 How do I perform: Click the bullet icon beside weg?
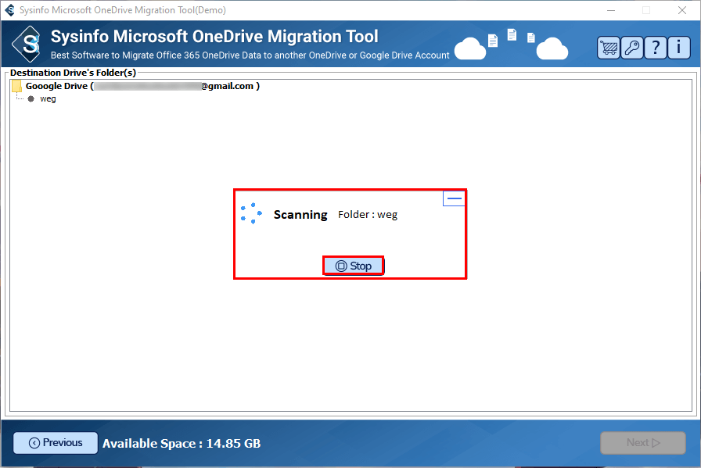[x=31, y=98]
